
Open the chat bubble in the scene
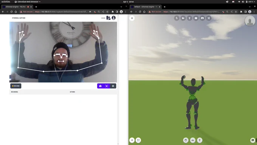coord(253,140)
